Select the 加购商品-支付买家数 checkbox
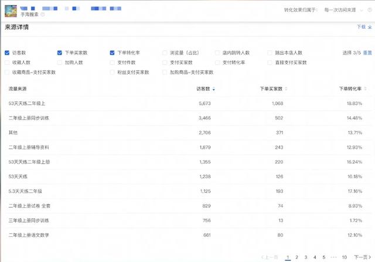Image resolution: width=375 pixels, height=262 pixels. (x=165, y=72)
